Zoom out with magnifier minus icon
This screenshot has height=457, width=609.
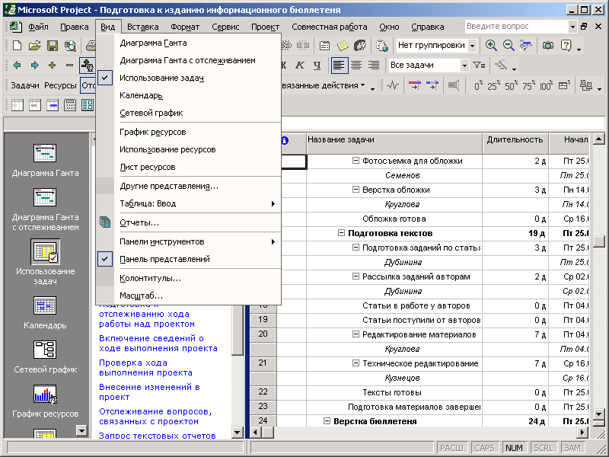[509, 46]
